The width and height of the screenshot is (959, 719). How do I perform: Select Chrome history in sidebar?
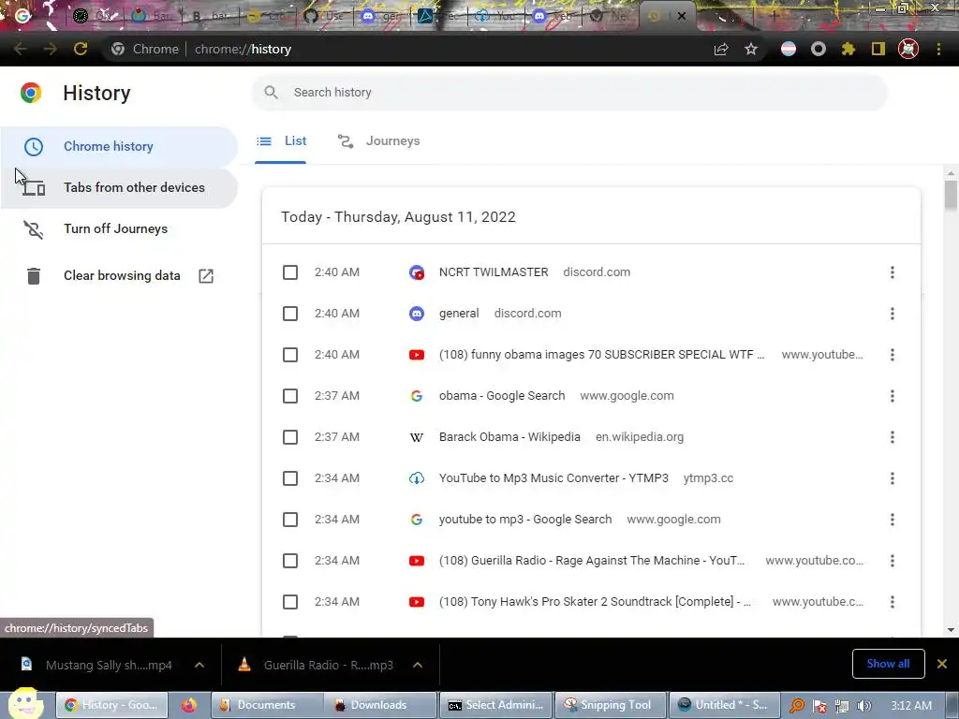(x=119, y=147)
